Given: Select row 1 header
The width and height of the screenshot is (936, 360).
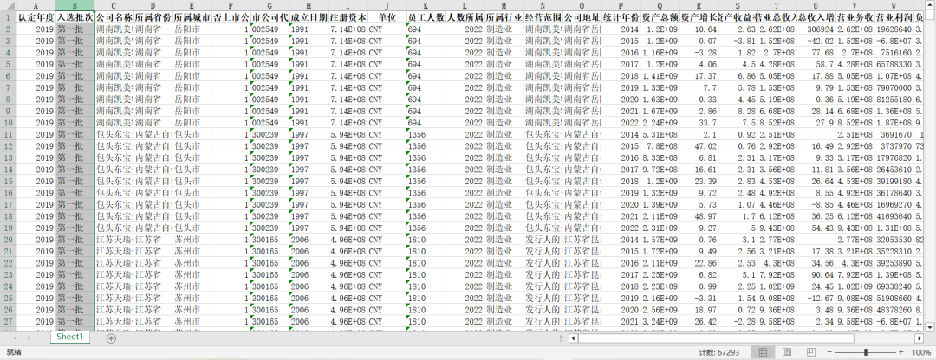Looking at the screenshot, I should point(8,16).
